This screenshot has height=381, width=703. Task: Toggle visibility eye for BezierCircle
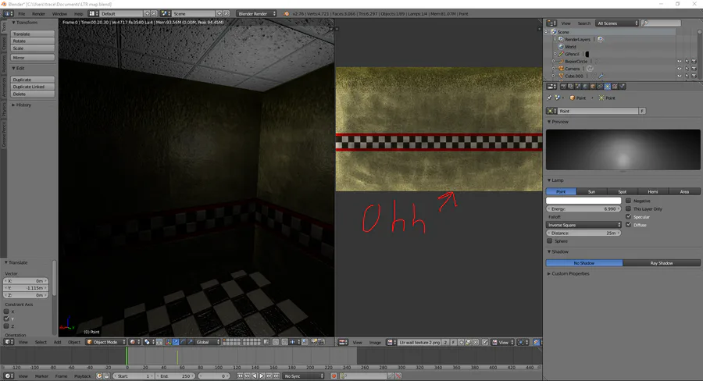click(680, 62)
